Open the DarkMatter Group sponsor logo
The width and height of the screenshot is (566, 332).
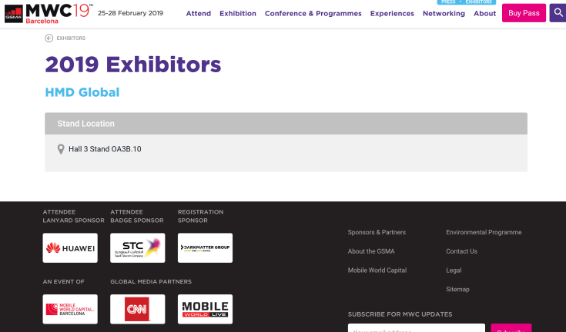coord(205,247)
